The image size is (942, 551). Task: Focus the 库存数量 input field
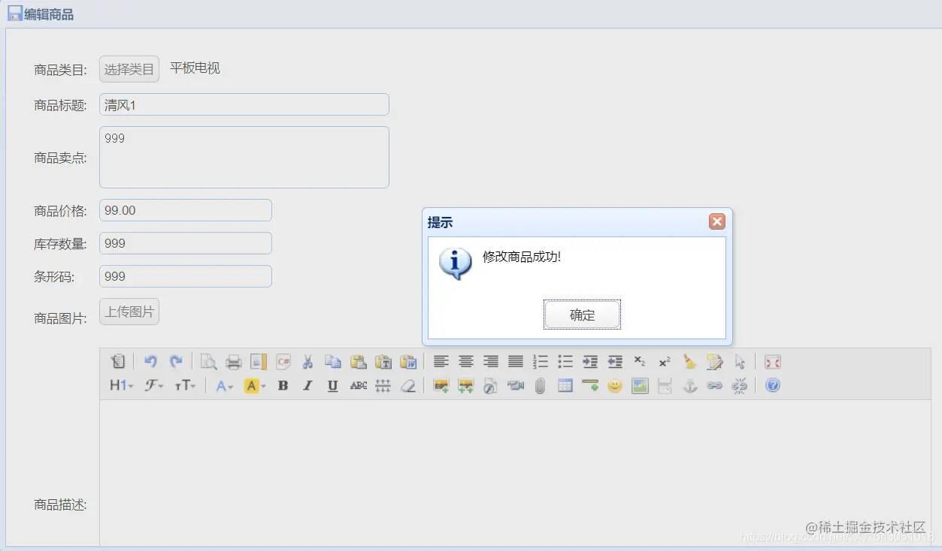[186, 243]
